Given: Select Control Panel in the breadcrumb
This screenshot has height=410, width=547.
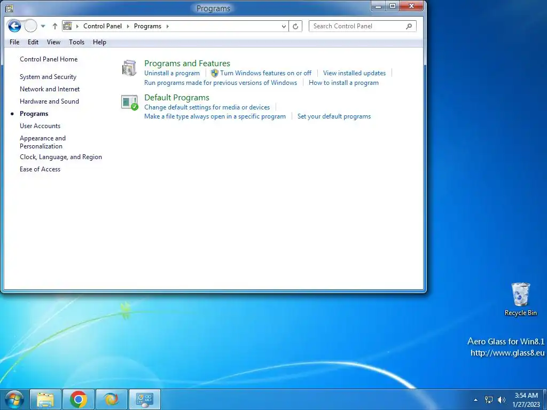Looking at the screenshot, I should pyautogui.click(x=103, y=26).
